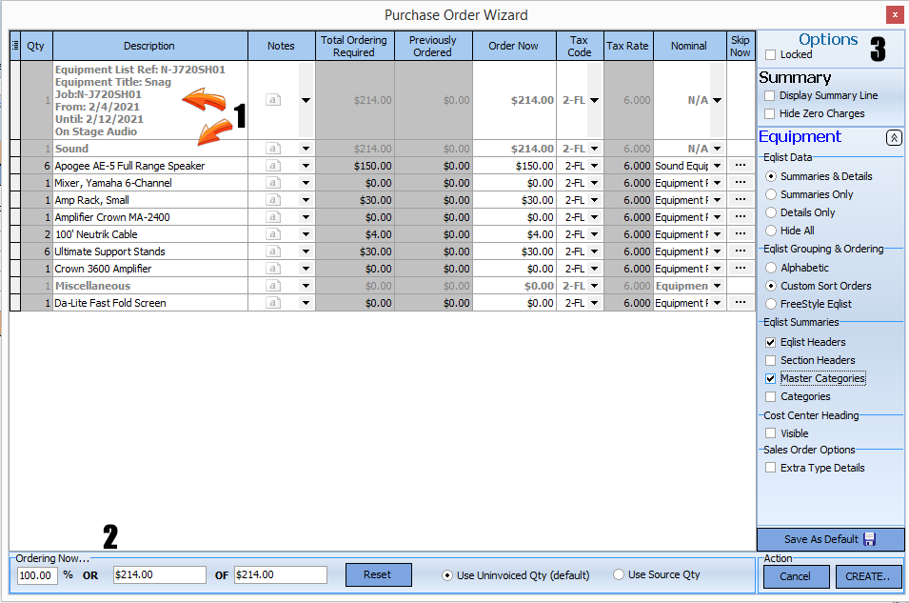Open notes icon for Apogee AE-5 Speaker row
The image size is (909, 603).
pyautogui.click(x=273, y=166)
